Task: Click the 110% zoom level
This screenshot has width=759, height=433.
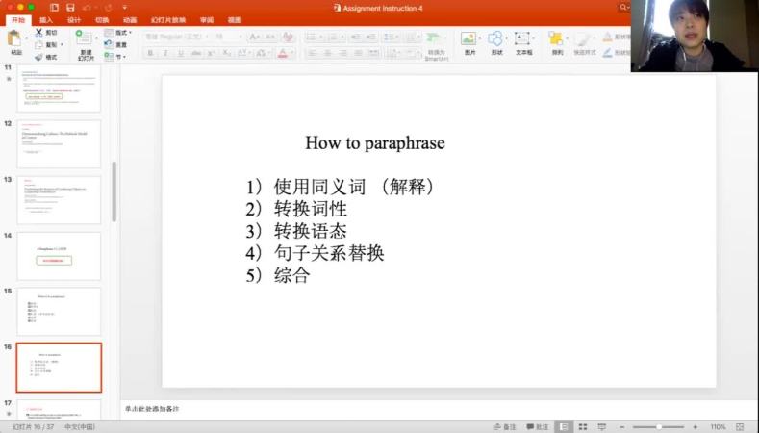Action: click(718, 426)
